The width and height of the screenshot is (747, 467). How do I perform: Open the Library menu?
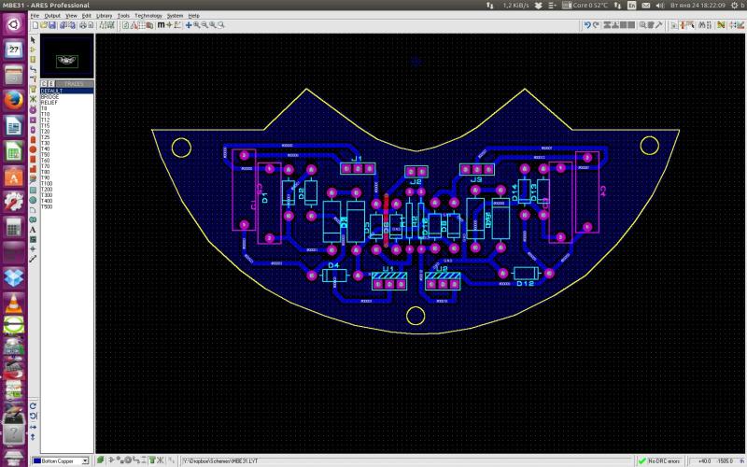104,16
